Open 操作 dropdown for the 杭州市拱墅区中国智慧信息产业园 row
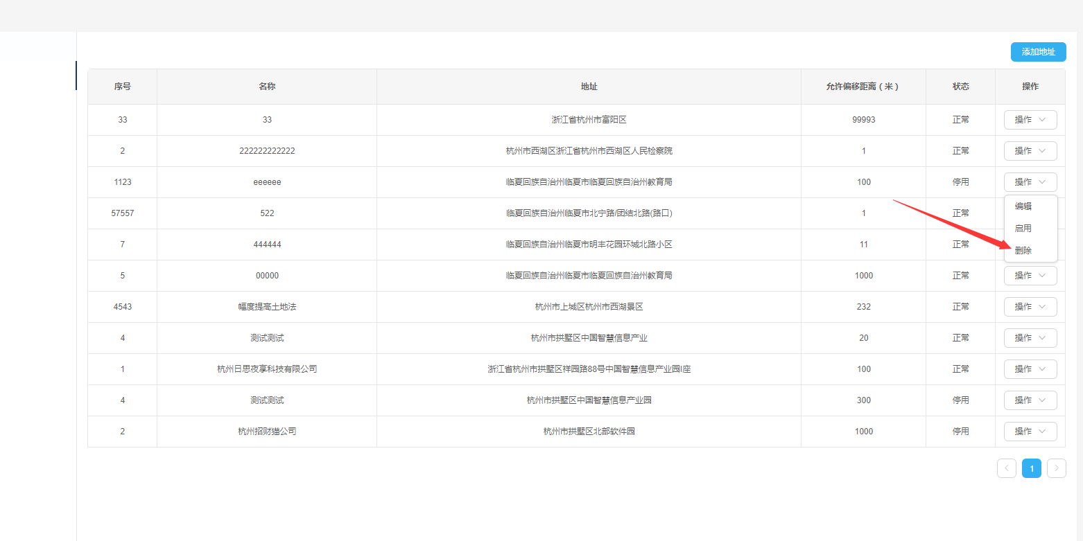Viewport: 1083px width, 541px height. coord(1030,400)
